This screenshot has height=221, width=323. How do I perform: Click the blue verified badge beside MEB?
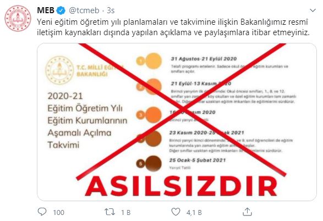(x=61, y=10)
